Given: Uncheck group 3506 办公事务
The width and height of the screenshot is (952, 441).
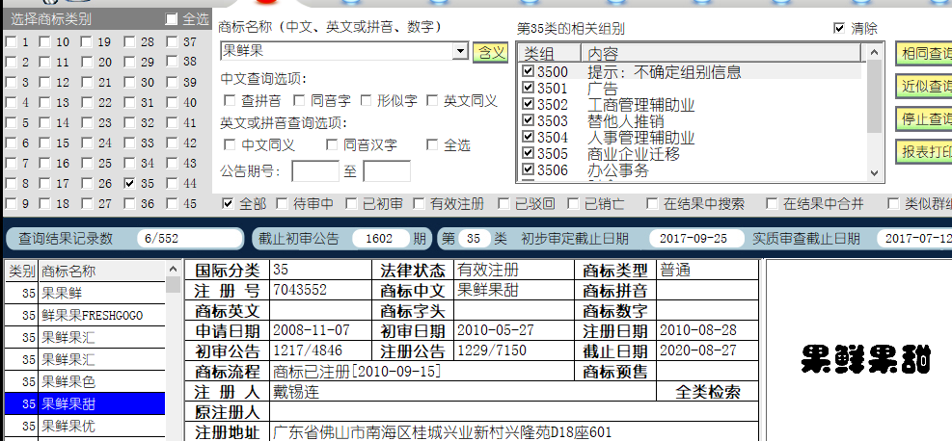Looking at the screenshot, I should [x=529, y=169].
